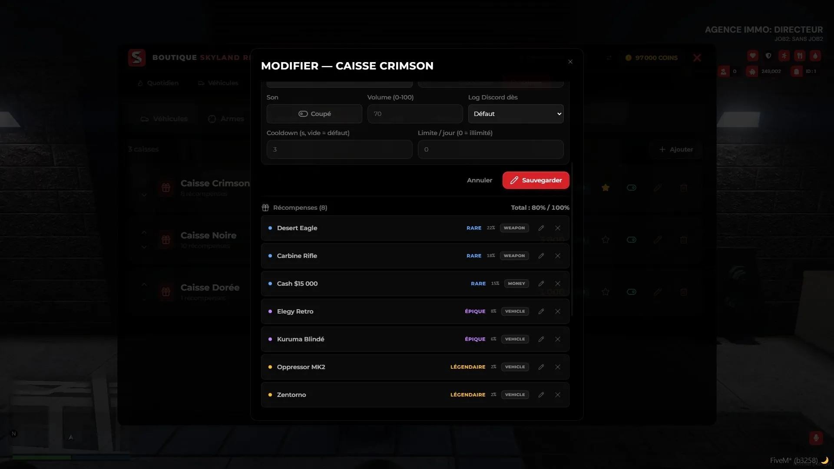Edit the Carbine Rifle reward

point(541,256)
